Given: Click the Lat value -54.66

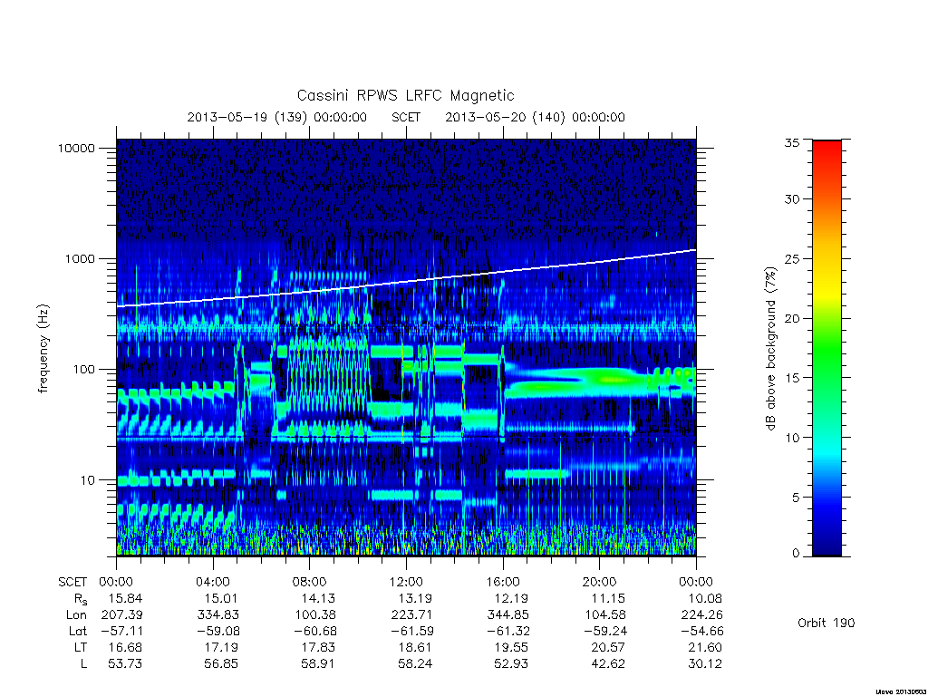Looking at the screenshot, I should point(702,631).
